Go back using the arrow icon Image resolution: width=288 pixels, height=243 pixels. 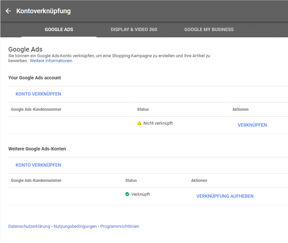tap(8, 11)
